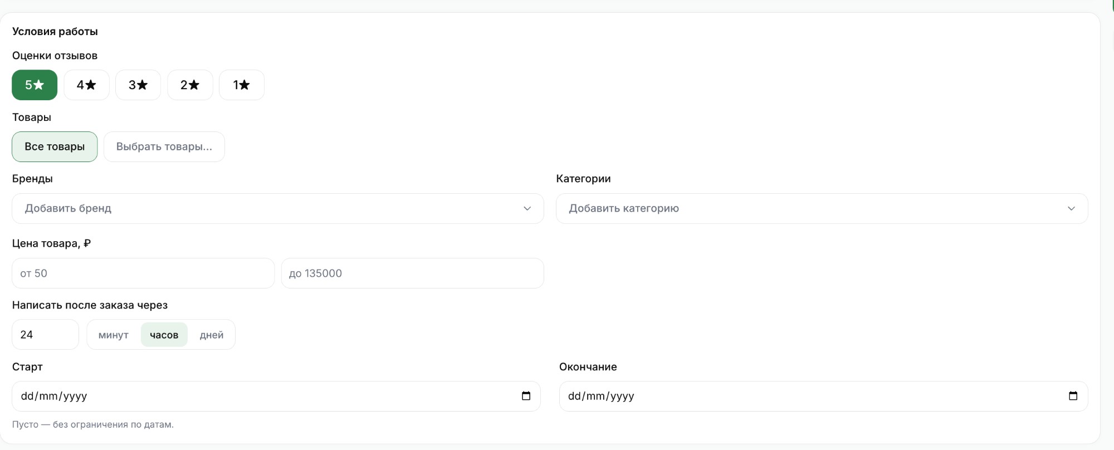Screen dimensions: 1114x450
Task: Open the calendar picker in Старт field
Action: click(x=526, y=396)
